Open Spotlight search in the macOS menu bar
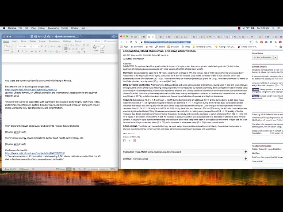The width and height of the screenshot is (283, 212). pos(273,28)
